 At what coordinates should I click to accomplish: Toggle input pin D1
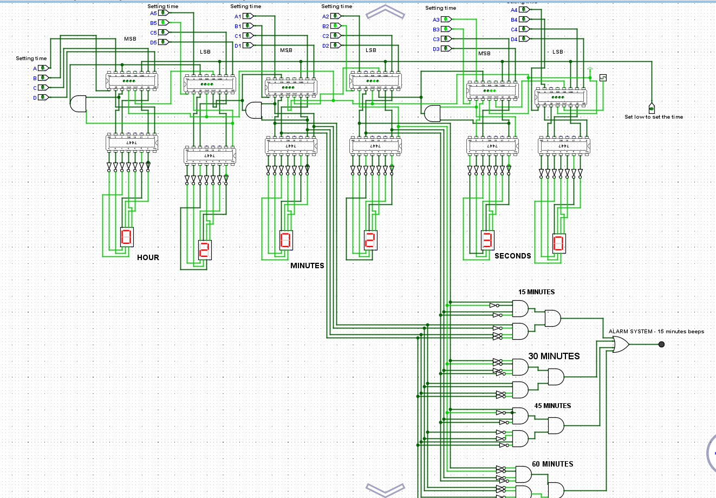click(248, 46)
